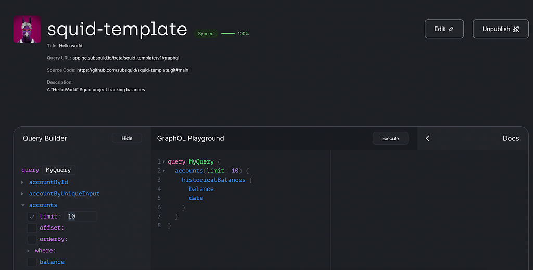Click the squid-template avatar image
The height and width of the screenshot is (270, 533).
pos(27,29)
